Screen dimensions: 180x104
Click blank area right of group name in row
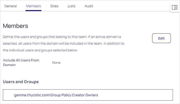click(x=135, y=95)
